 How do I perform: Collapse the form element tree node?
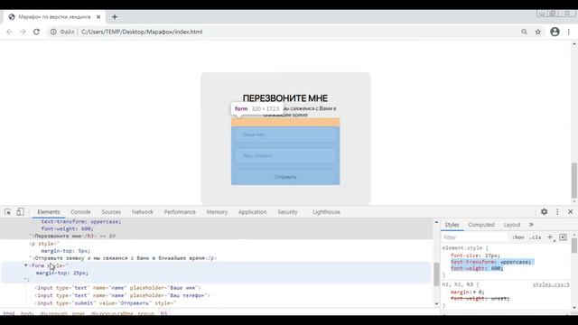tap(26, 265)
